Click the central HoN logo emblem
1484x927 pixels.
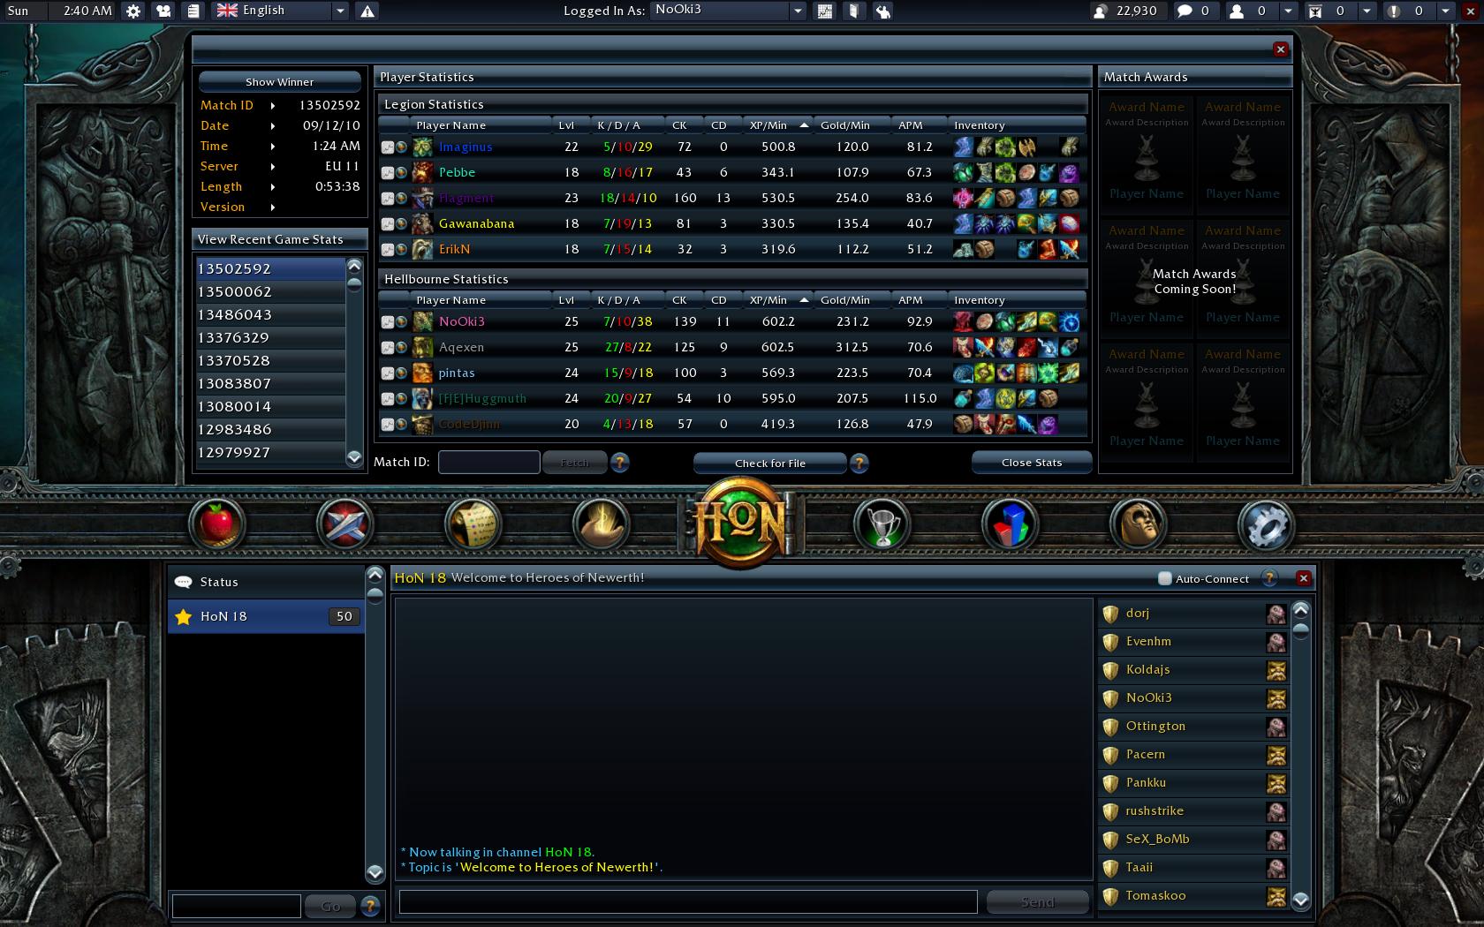click(740, 521)
